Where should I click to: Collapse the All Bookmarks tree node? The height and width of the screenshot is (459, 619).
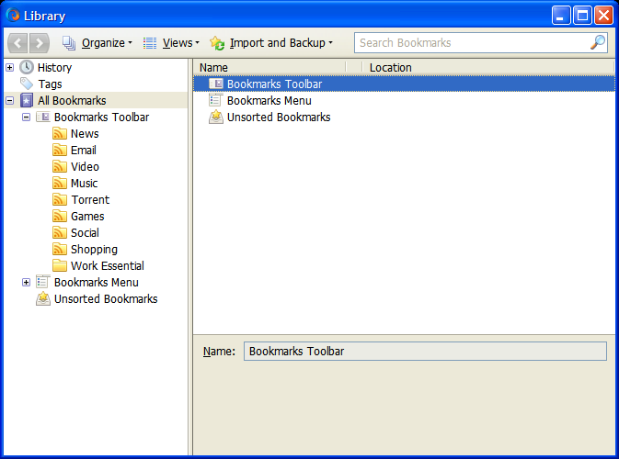pos(10,101)
